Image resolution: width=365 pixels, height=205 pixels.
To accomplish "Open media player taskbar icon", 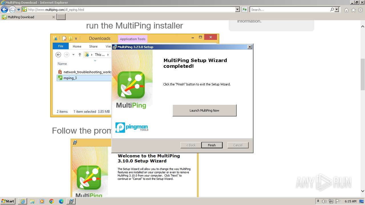I will tap(42, 201).
